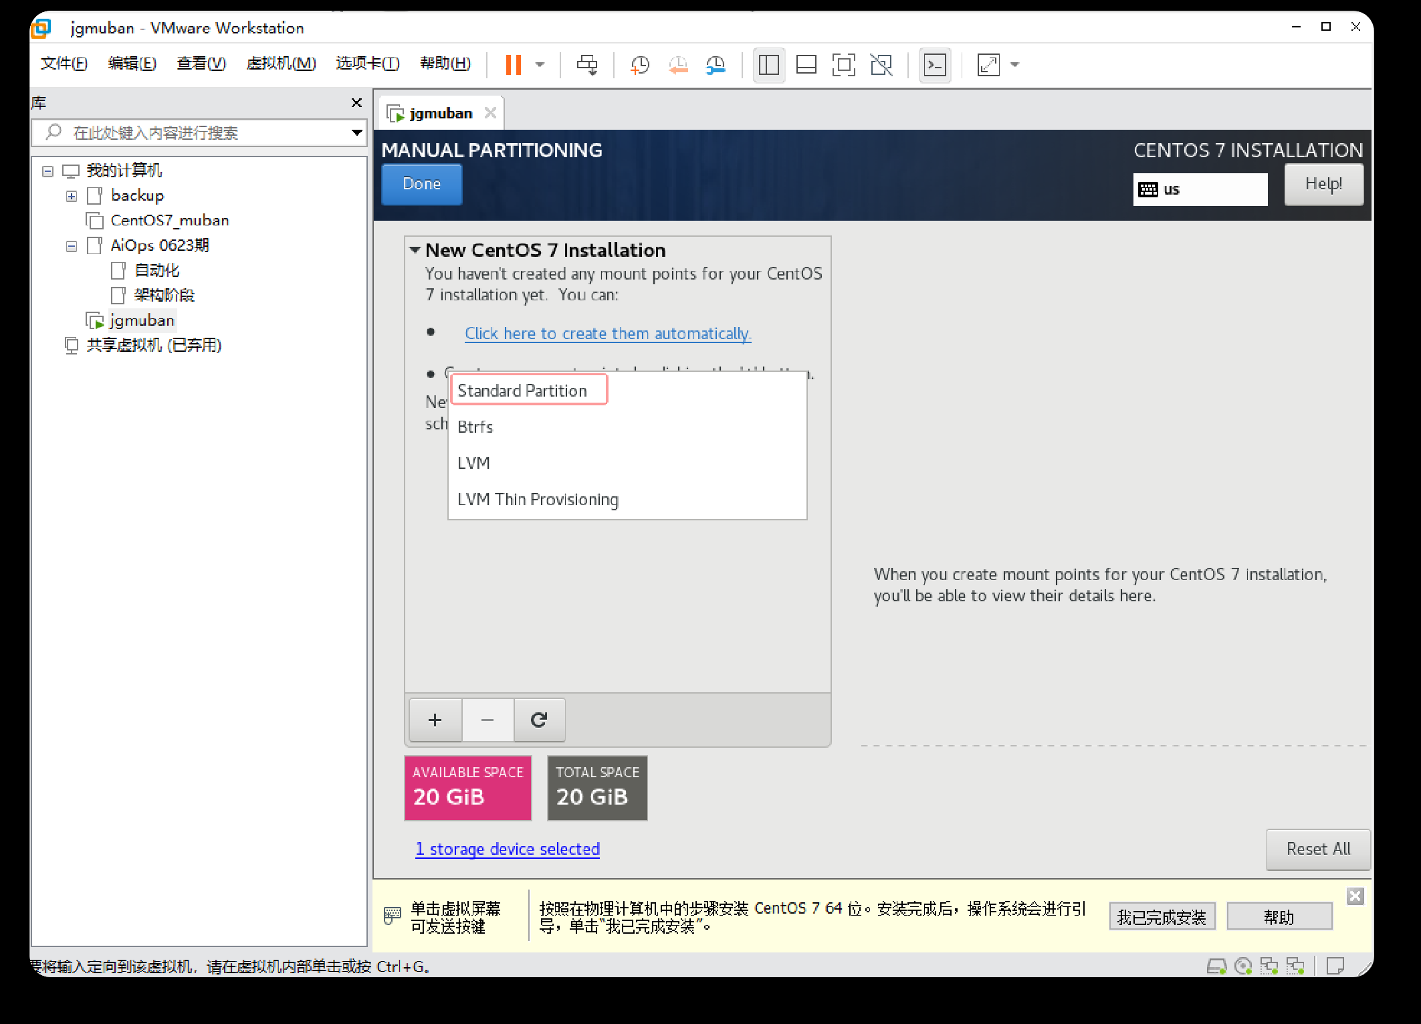Add a new mount point
Image resolution: width=1421 pixels, height=1024 pixels.
435,720
